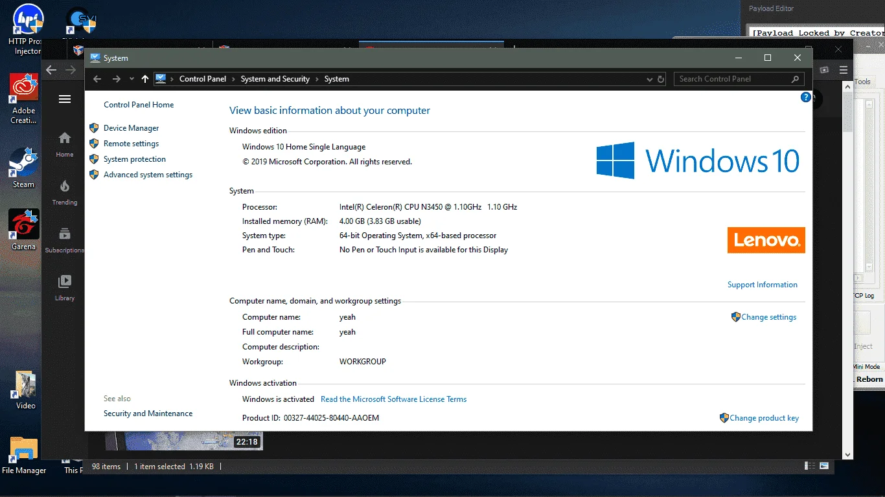This screenshot has height=497, width=885.
Task: Select Trending in background app sidebar
Action: 65,192
